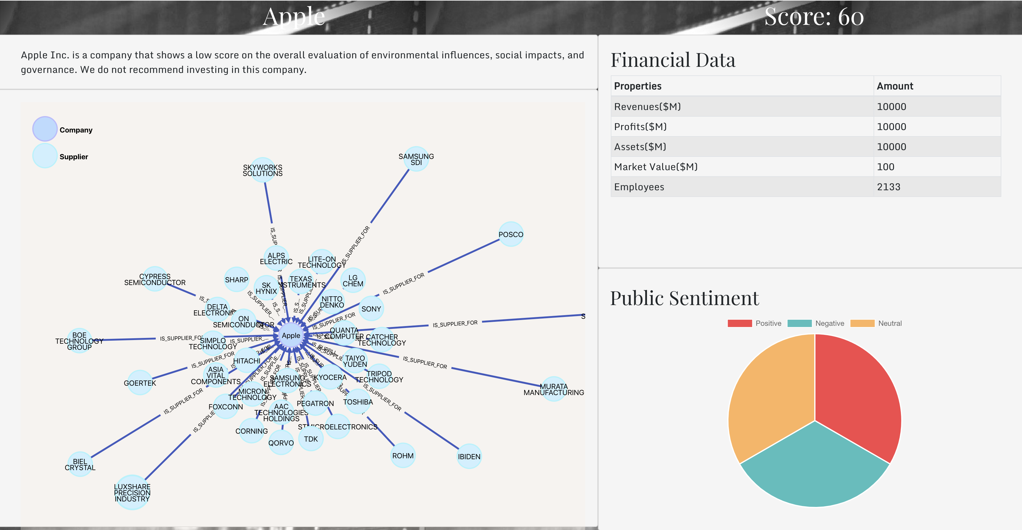Click the Company legend circle
Viewport: 1022px width, 530px height.
pyautogui.click(x=45, y=129)
